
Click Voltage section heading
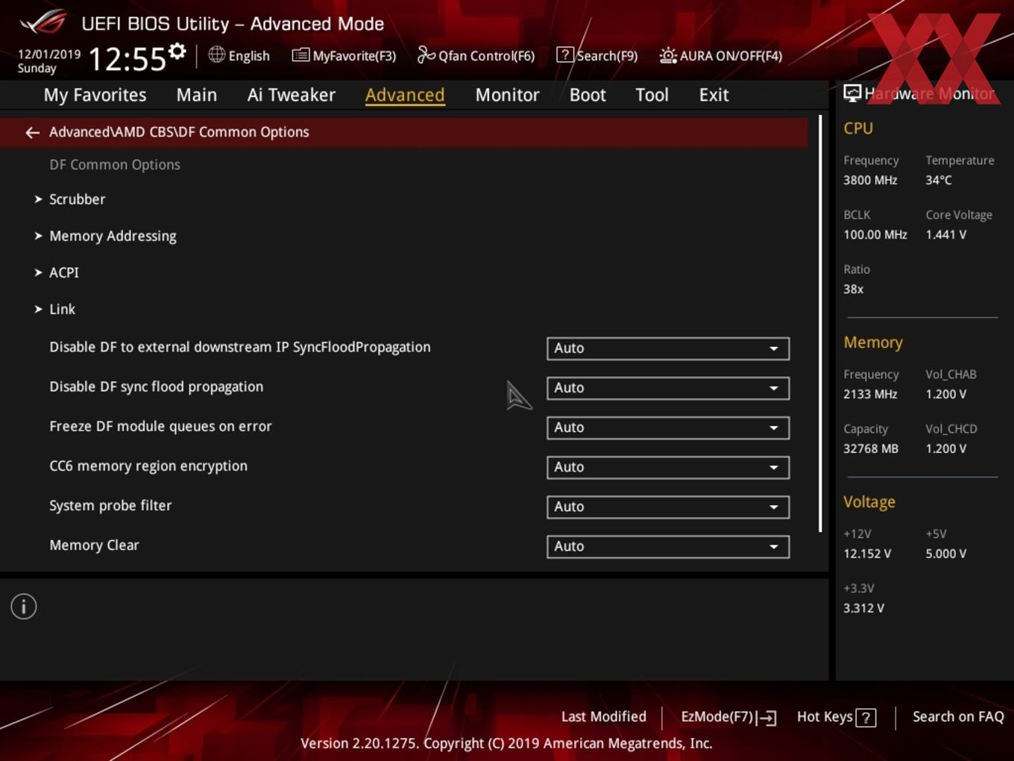[869, 503]
